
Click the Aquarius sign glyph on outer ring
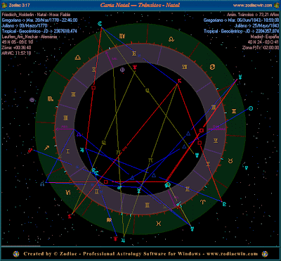coord(109,219)
